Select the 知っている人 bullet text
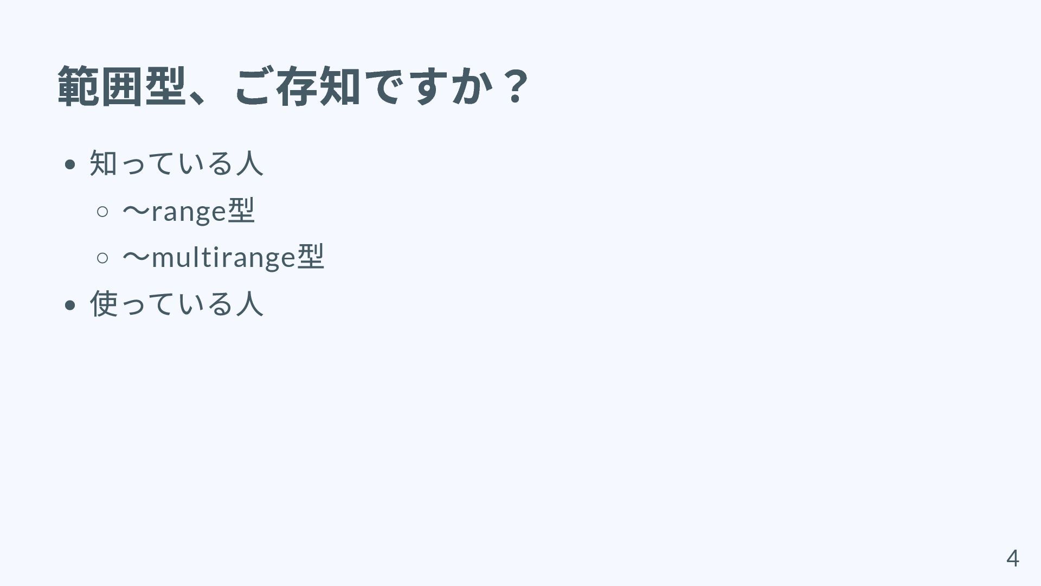This screenshot has width=1041, height=586. 177,162
